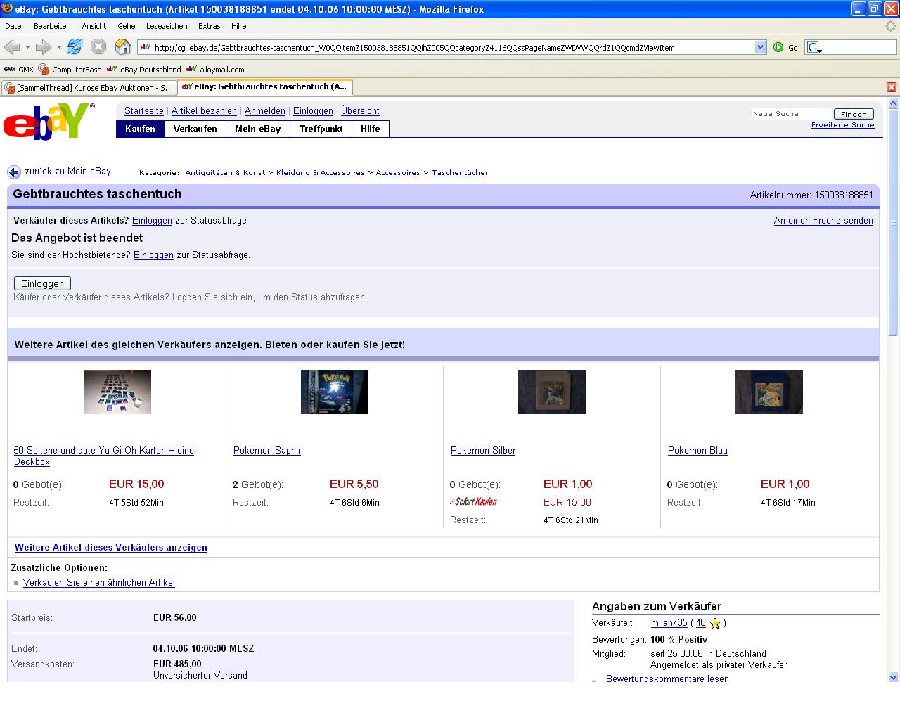
Task: Click the Firefox search box field
Action: [859, 47]
